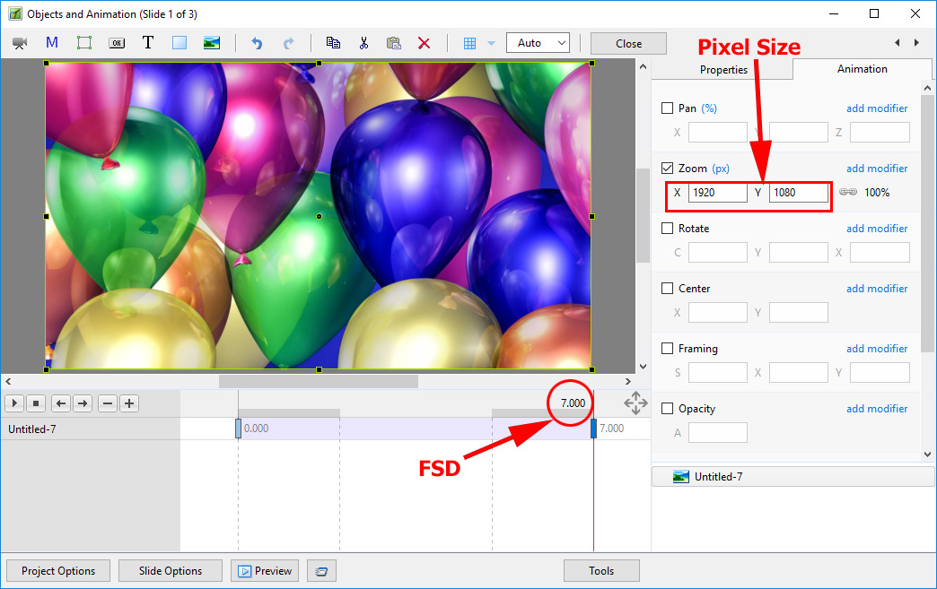The width and height of the screenshot is (937, 589).
Task: Enable the Pan checkbox
Action: click(667, 108)
